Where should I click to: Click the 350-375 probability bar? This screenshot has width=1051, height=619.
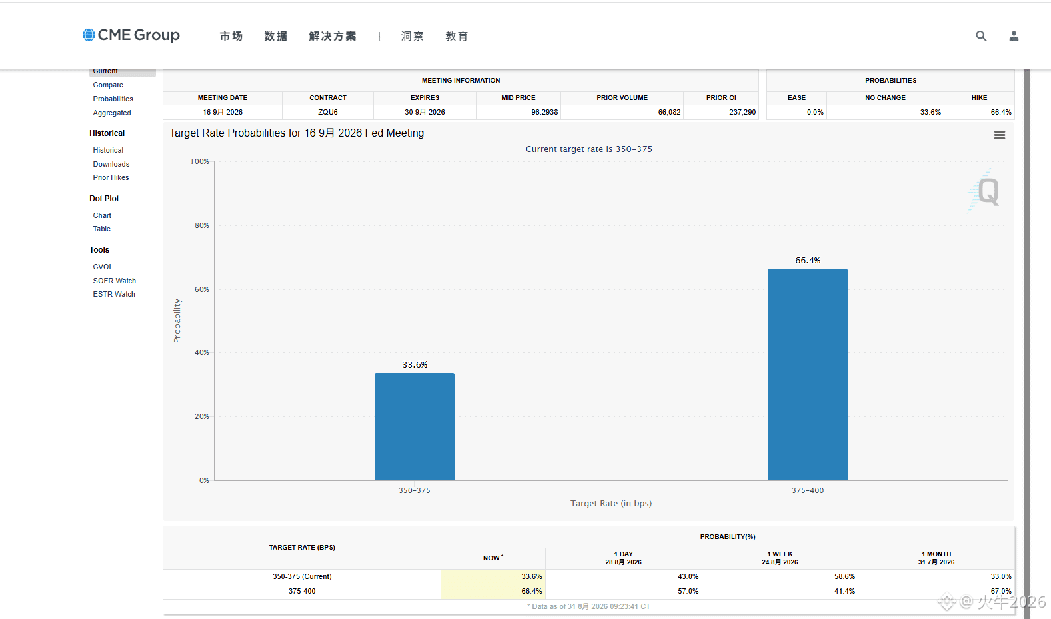tap(415, 426)
